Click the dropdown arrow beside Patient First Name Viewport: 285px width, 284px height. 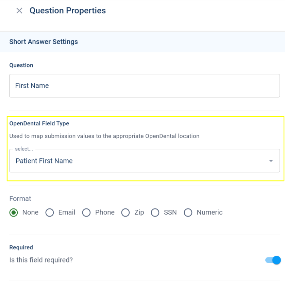click(x=271, y=161)
